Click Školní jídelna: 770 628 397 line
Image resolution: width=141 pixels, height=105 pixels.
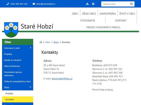tap(109, 82)
